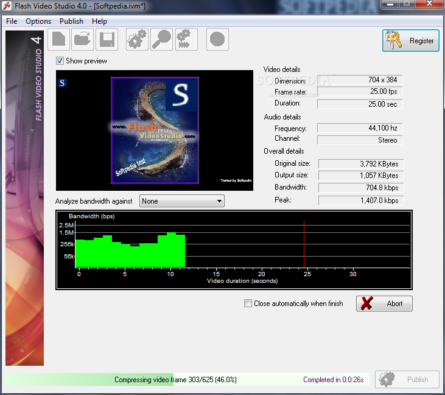Click the small S logo in preview corner
Viewport: 445px width, 395px height.
coord(63,83)
